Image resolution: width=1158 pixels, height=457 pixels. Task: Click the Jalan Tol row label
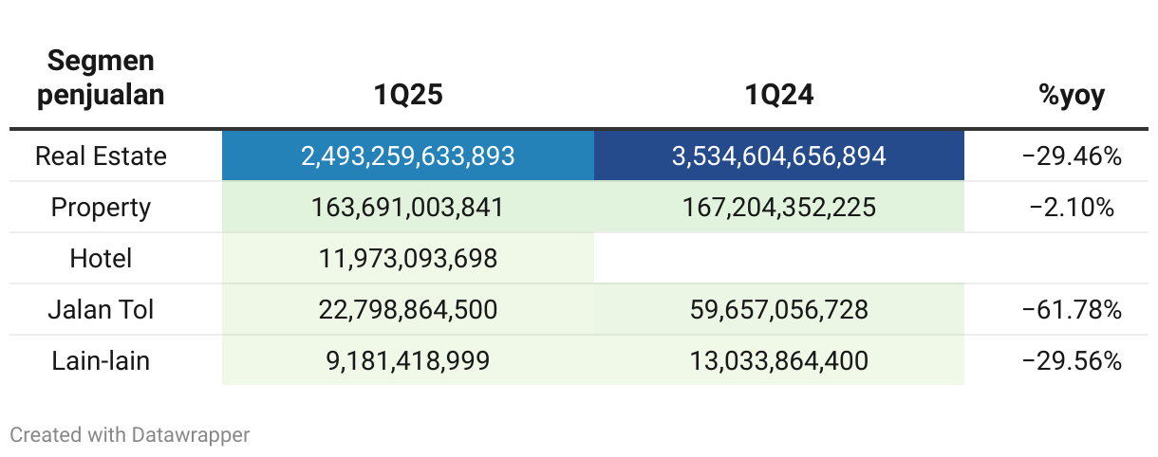pos(101,309)
